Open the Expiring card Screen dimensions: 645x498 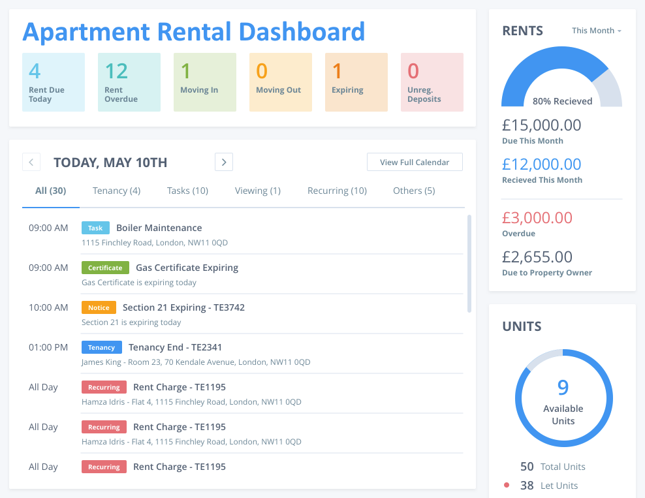point(356,82)
